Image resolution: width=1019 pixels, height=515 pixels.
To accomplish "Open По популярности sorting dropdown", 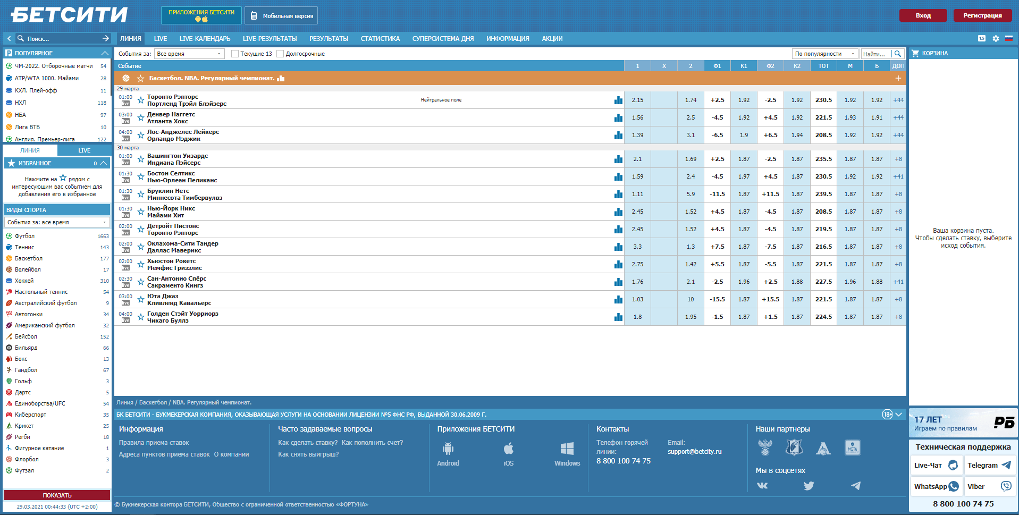I will pos(825,54).
